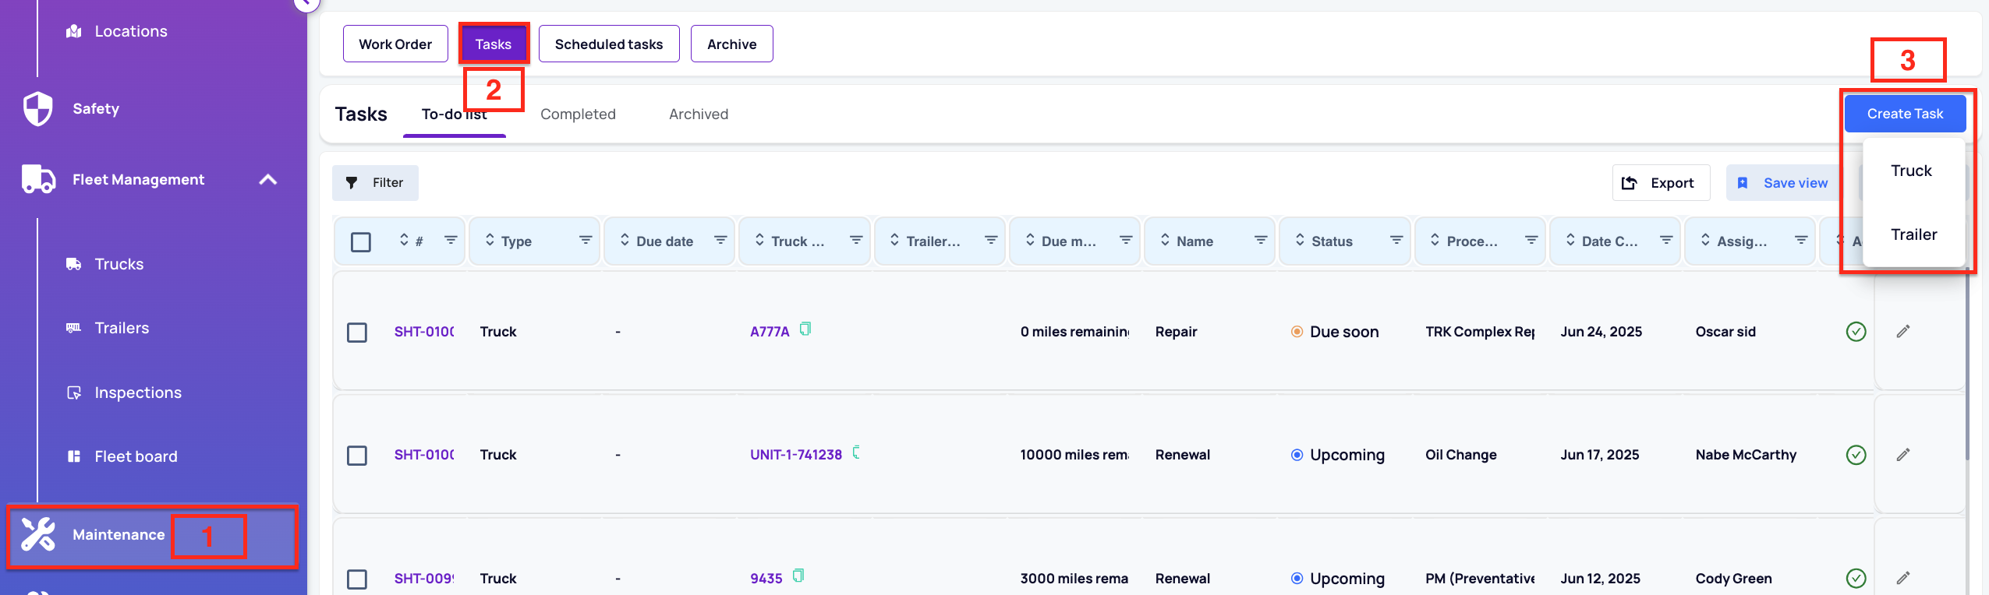The height and width of the screenshot is (595, 1989).
Task: Check the 9435 truck row checkbox
Action: click(x=357, y=579)
